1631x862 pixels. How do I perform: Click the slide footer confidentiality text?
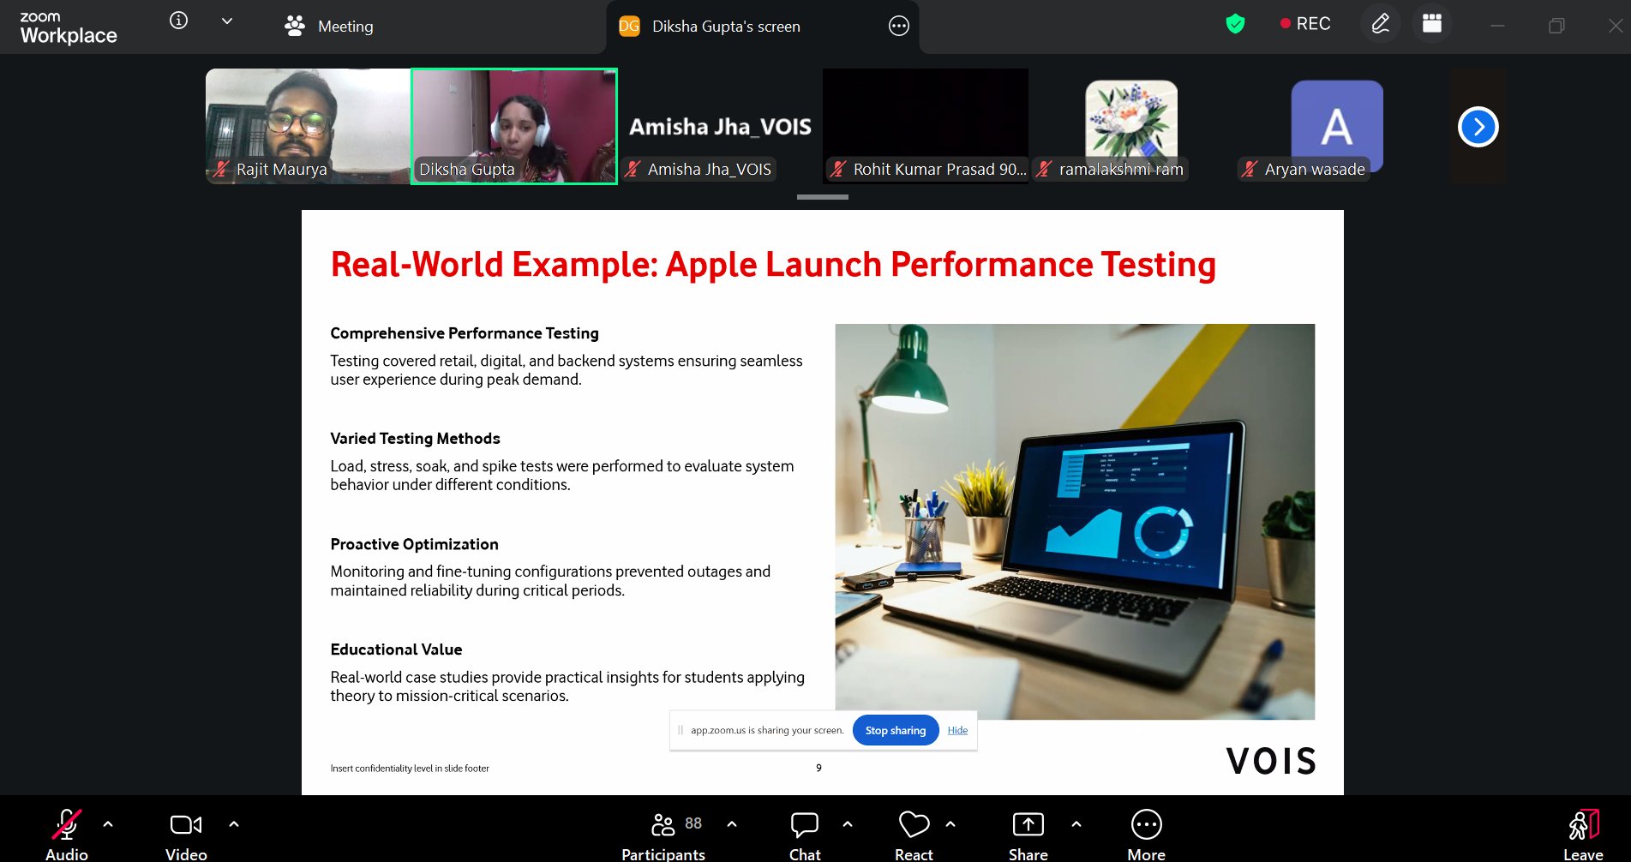(410, 769)
